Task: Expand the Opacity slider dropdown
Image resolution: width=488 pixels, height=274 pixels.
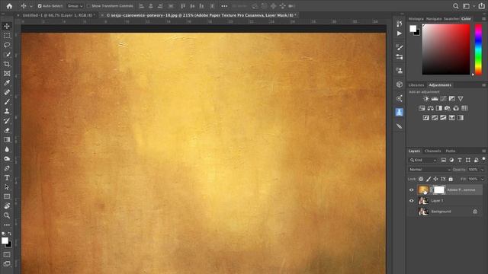Action: [483, 170]
